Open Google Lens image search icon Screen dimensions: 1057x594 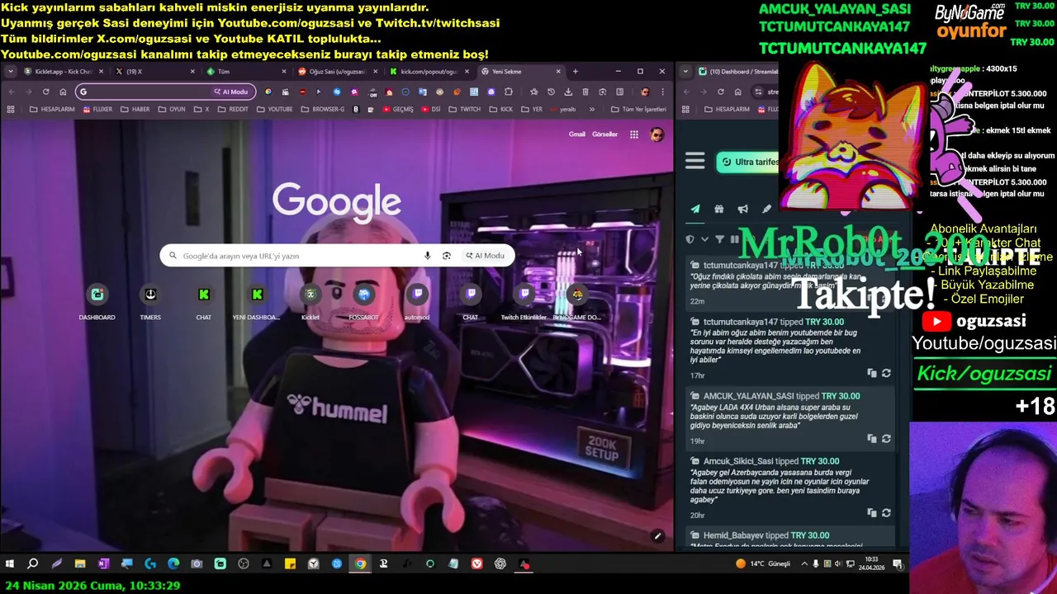point(447,256)
